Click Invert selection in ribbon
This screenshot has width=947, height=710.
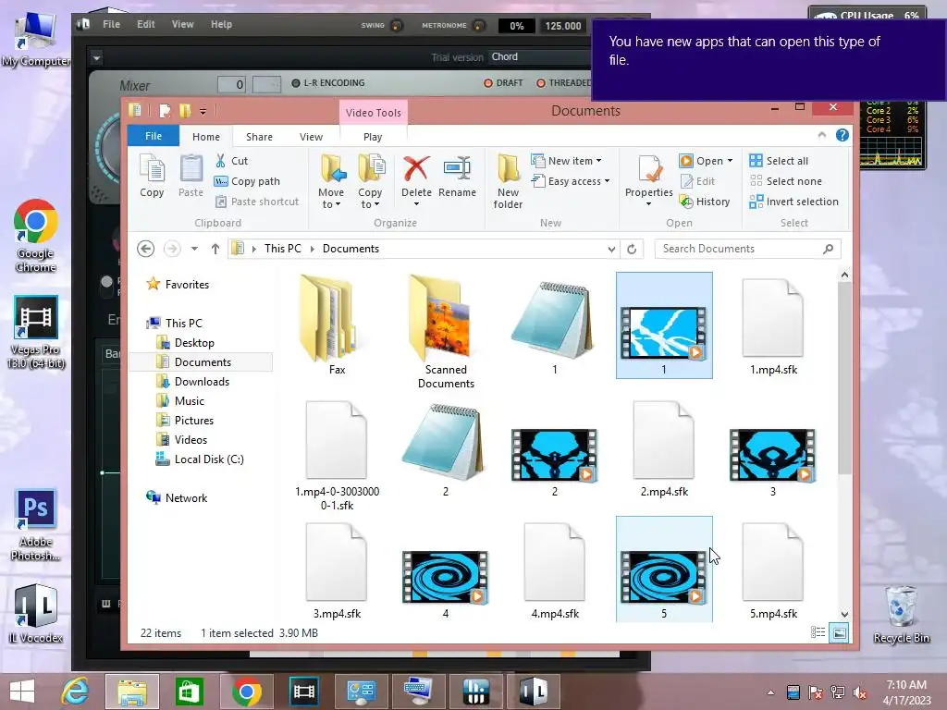[793, 202]
